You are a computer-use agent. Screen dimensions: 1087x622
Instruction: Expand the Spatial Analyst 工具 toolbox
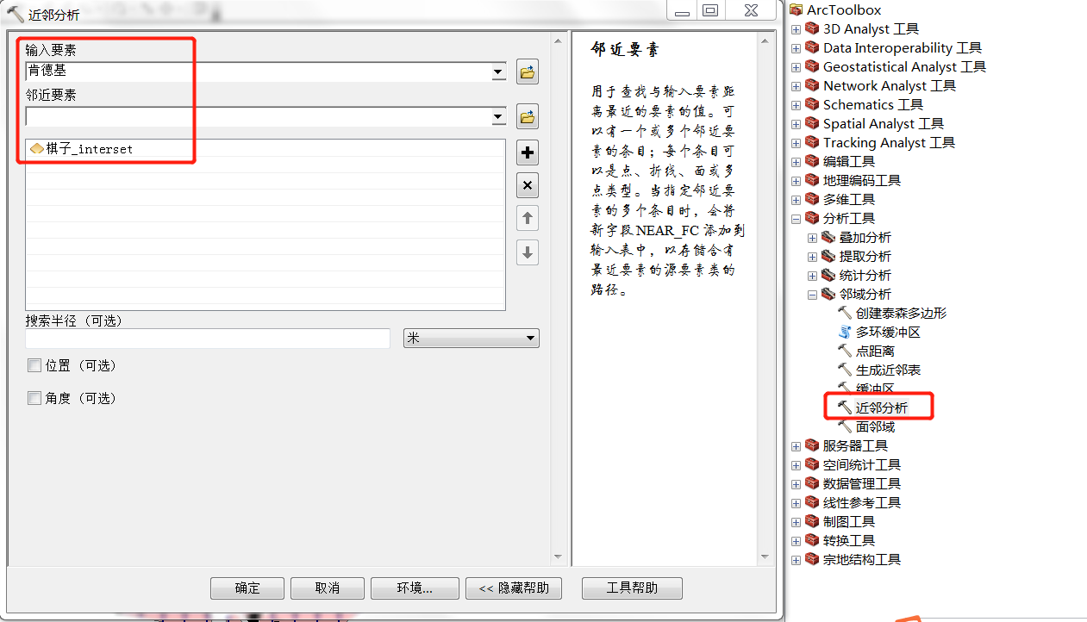point(796,123)
